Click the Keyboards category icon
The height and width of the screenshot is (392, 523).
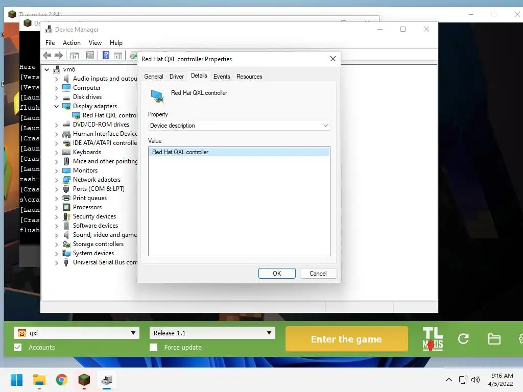pos(66,152)
